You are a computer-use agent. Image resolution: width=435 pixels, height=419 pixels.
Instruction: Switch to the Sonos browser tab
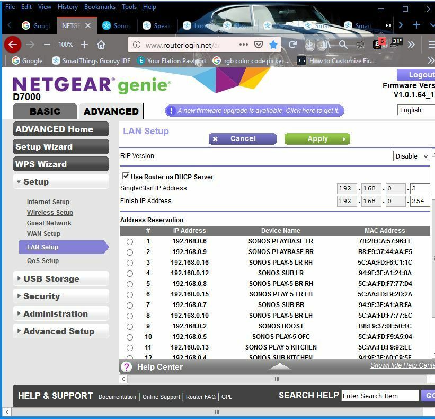tap(117, 25)
